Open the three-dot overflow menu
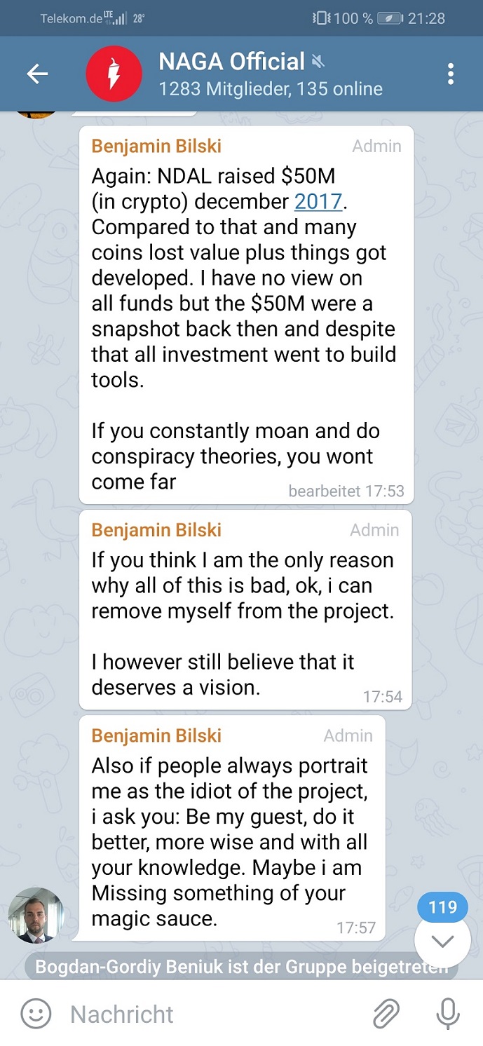483x1046 pixels. pyautogui.click(x=451, y=74)
